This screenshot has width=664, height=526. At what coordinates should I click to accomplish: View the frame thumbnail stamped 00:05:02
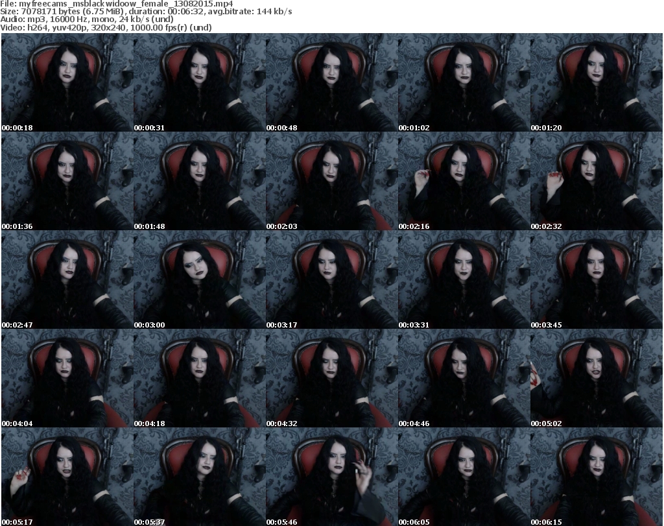click(597, 378)
